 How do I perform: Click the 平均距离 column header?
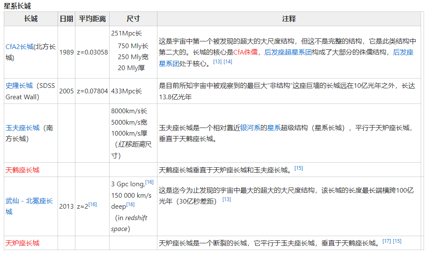tap(92, 19)
